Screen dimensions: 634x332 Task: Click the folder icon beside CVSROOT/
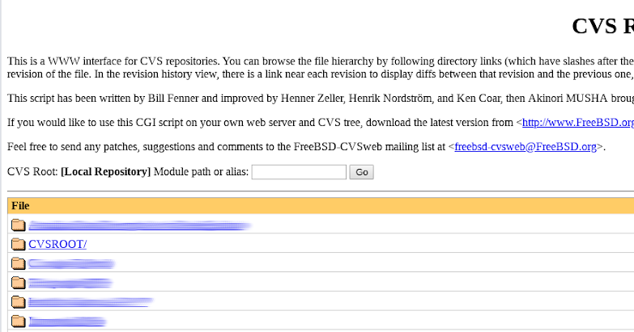tap(18, 244)
